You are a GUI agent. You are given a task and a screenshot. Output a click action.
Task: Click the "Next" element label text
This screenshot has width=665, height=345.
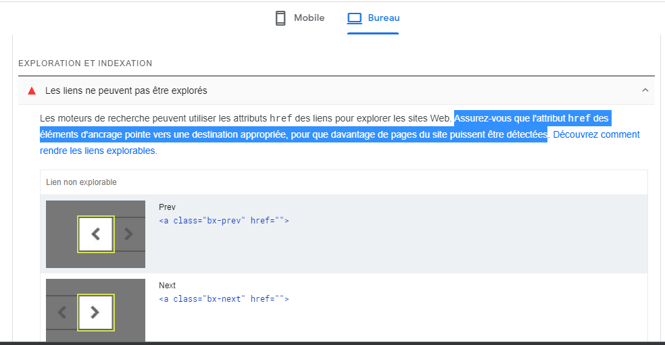tap(167, 286)
